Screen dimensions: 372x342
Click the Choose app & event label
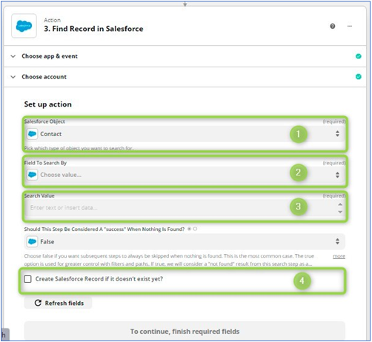point(50,56)
